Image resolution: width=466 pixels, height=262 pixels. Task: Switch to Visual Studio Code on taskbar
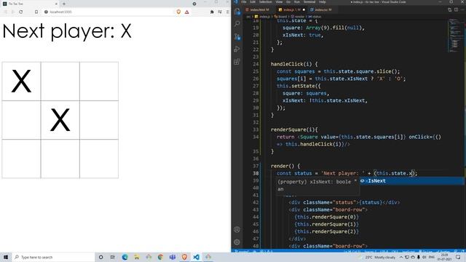tap(196, 257)
